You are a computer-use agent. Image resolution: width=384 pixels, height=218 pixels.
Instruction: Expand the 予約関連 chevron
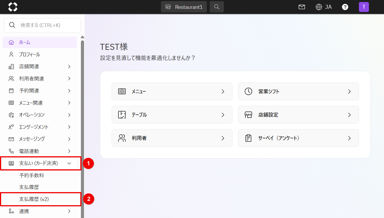69,91
